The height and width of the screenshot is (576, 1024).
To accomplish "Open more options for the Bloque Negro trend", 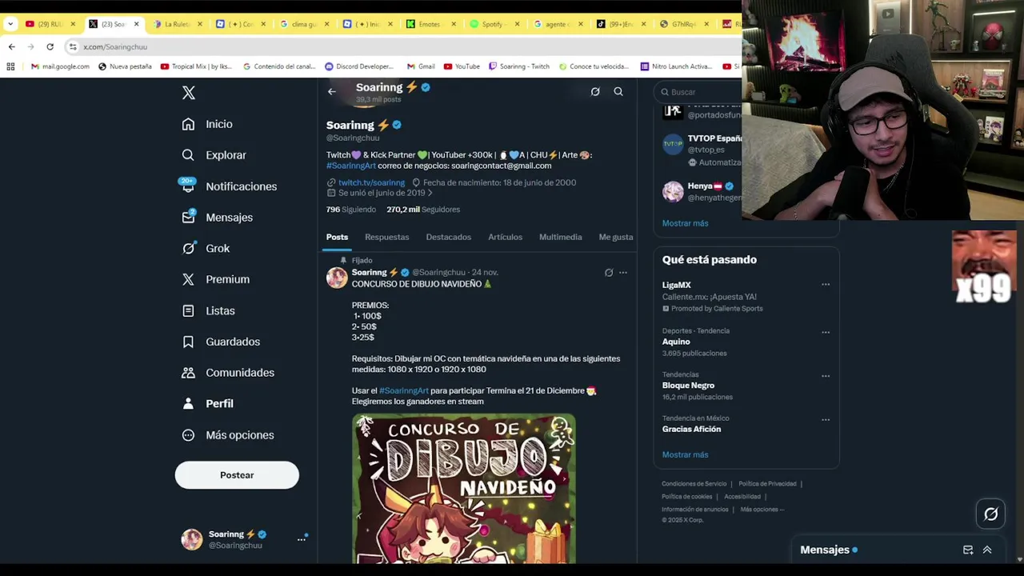I will [x=826, y=376].
